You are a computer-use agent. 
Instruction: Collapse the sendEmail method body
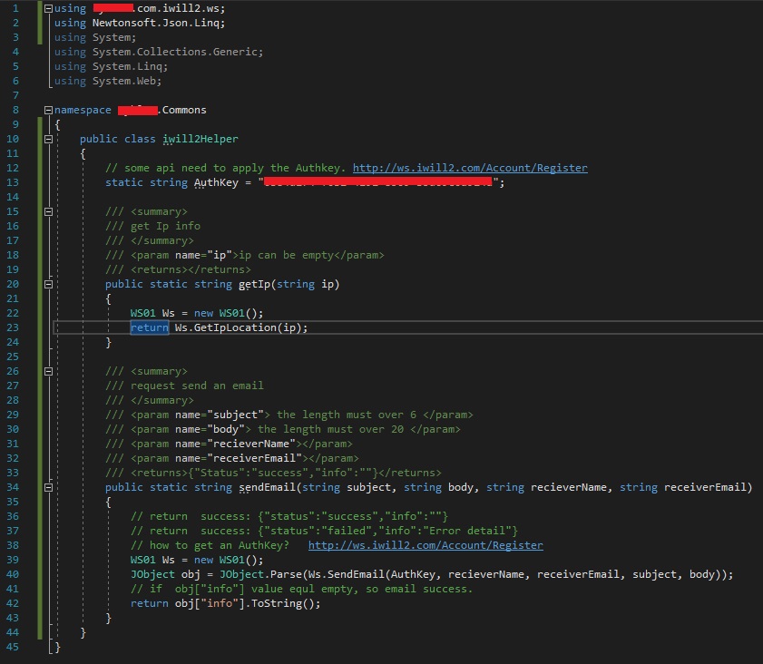click(48, 487)
